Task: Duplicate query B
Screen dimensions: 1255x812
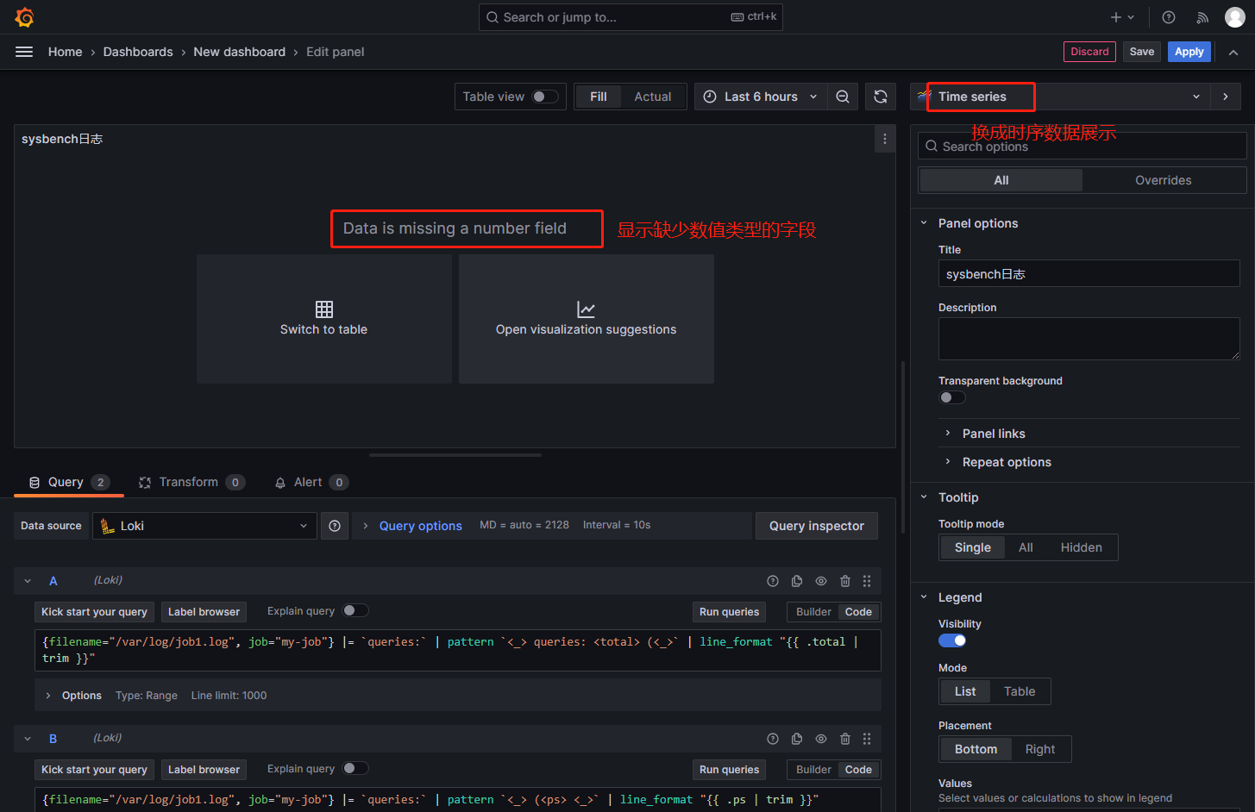Action: 797,739
